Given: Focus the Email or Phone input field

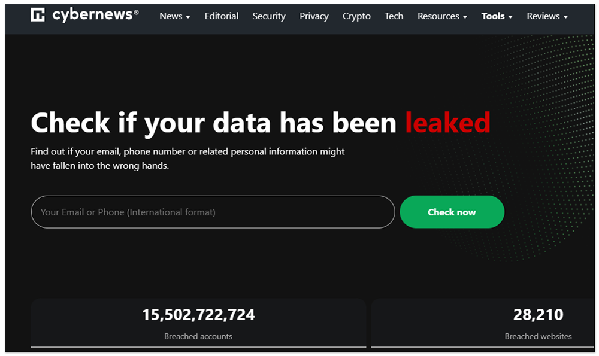Looking at the screenshot, I should 213,212.
